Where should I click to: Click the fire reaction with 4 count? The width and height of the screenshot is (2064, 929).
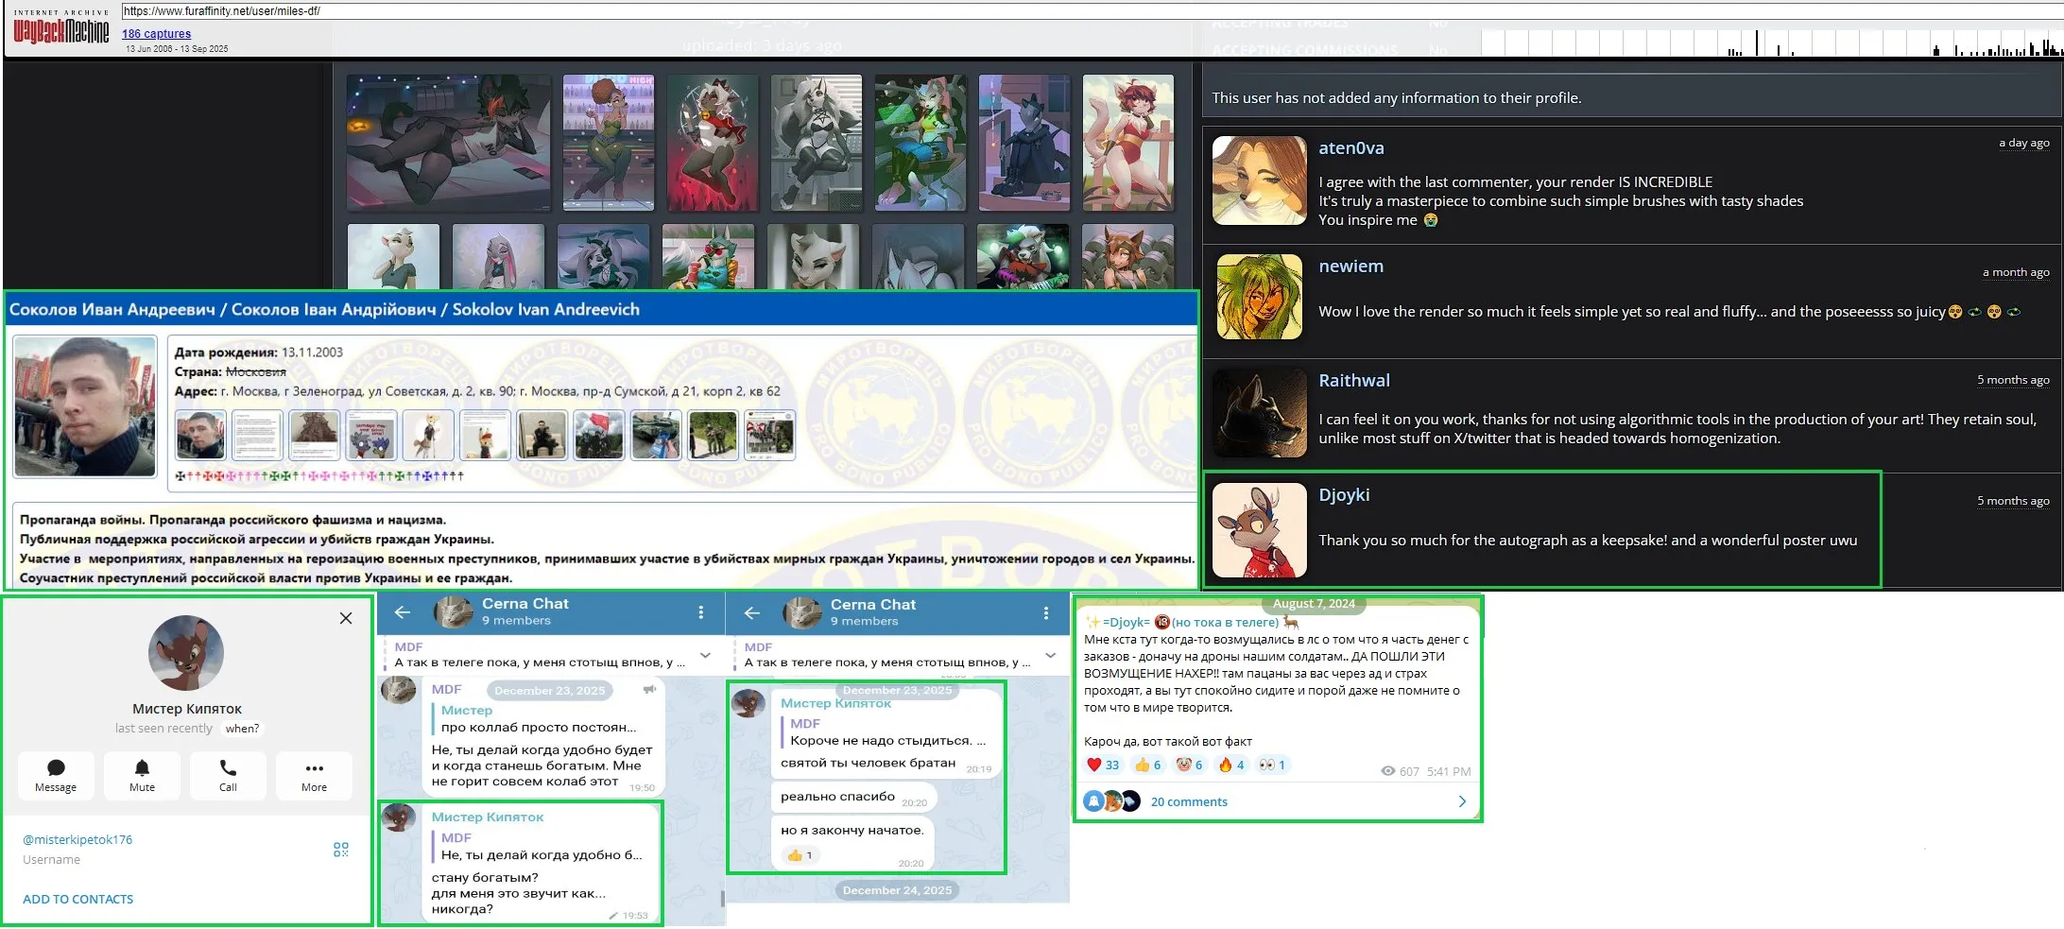pos(1232,766)
